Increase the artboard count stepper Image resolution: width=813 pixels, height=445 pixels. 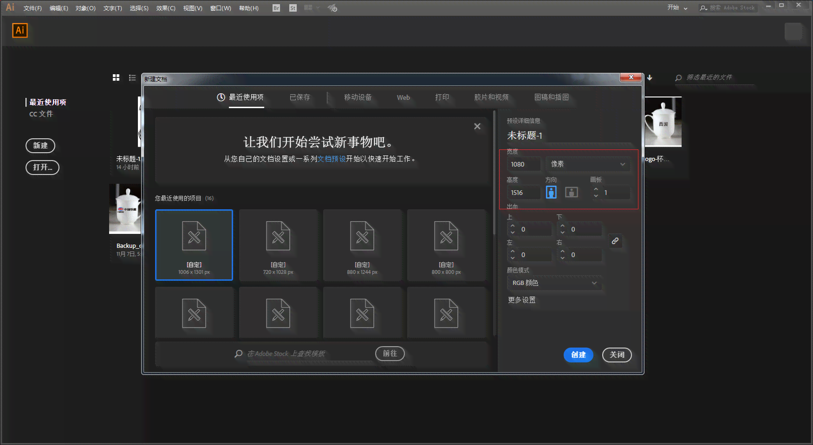tap(596, 189)
